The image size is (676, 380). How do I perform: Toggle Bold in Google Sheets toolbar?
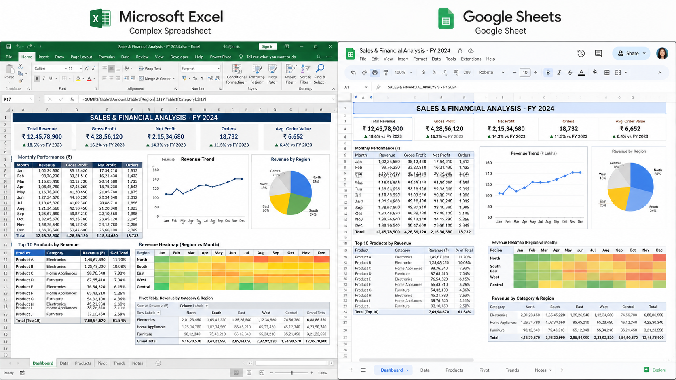(548, 73)
